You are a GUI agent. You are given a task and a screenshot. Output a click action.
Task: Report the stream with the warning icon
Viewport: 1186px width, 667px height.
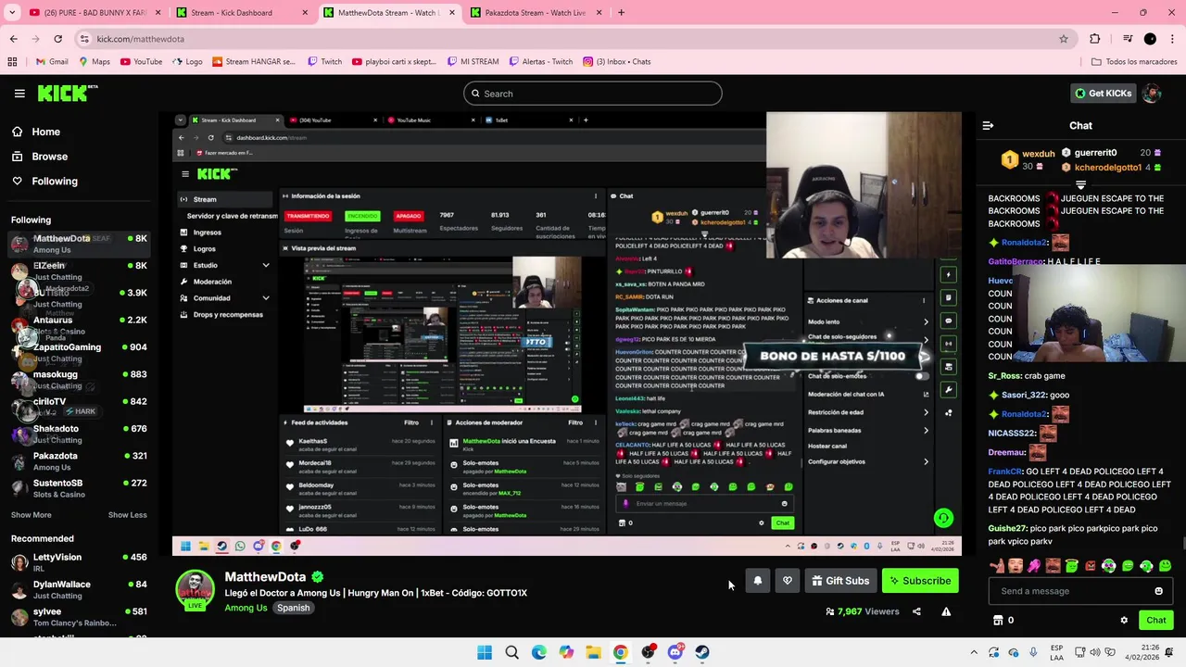click(946, 611)
